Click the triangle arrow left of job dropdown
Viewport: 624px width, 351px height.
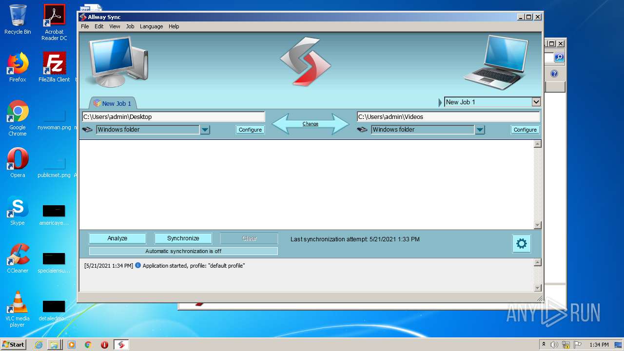coord(440,102)
